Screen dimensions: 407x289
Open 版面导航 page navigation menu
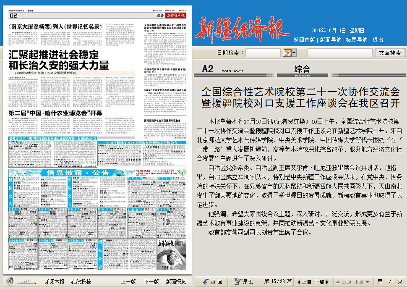tap(331, 39)
